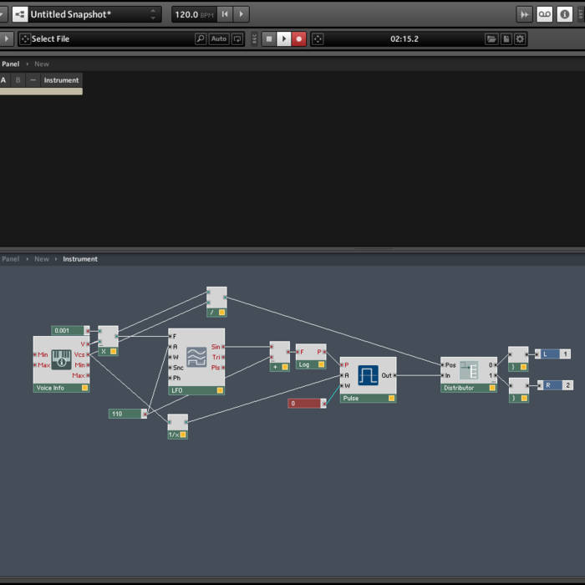Toggle the yellow indicator on LFO module
Screen dimensions: 585x585
point(221,390)
